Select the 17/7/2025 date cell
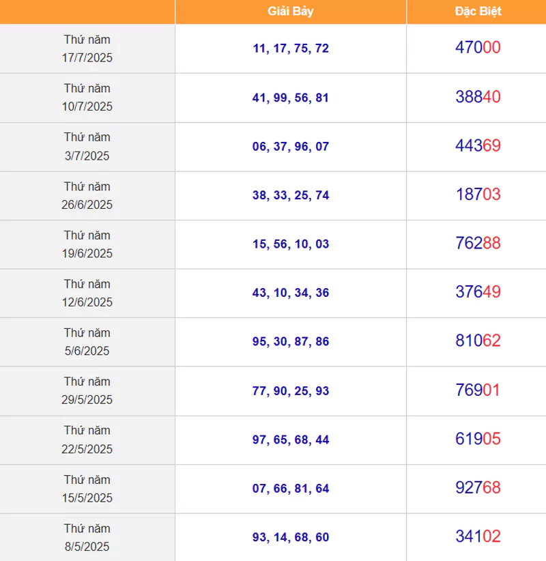The image size is (546, 561). [x=87, y=48]
